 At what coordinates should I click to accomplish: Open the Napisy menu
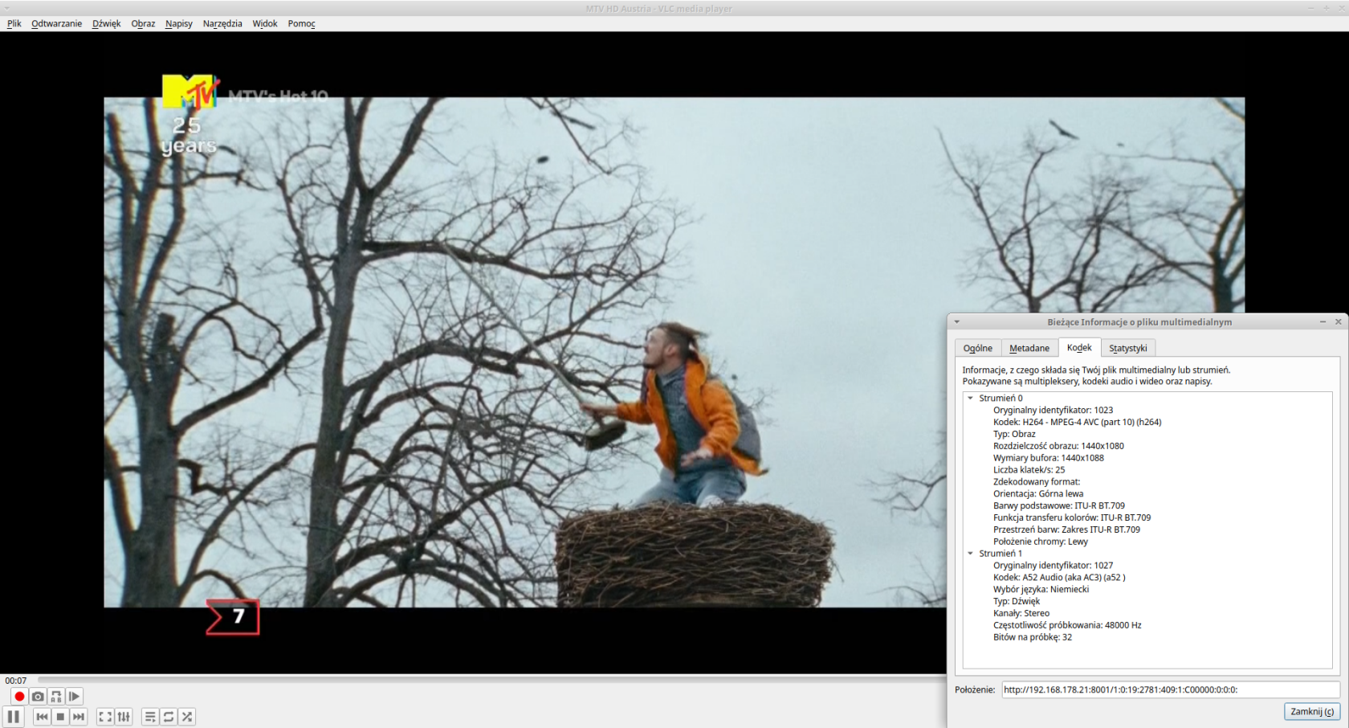coord(179,23)
